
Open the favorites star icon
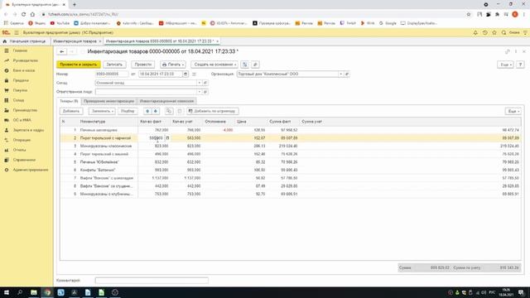(x=494, y=33)
